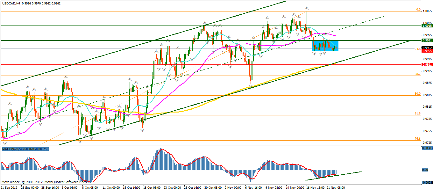The width and height of the screenshot is (433, 190).
Task: Select the 1.0018 green price level tag
Action: pos(427,26)
